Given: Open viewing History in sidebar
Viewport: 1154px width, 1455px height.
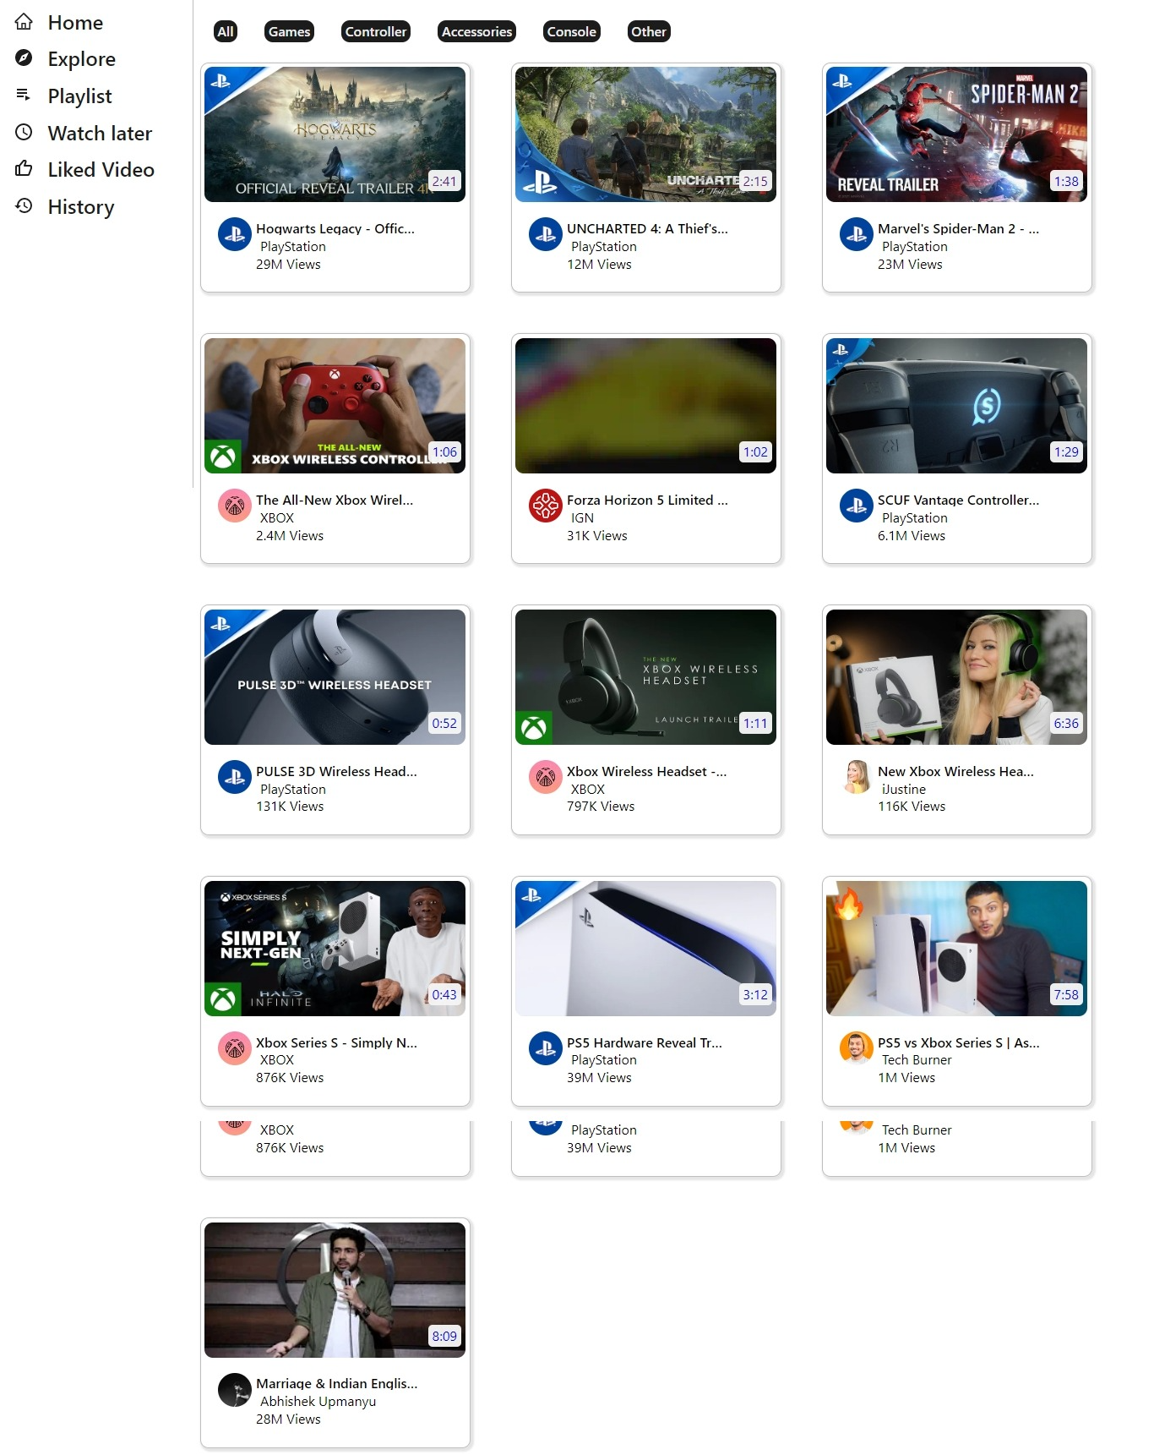Looking at the screenshot, I should pos(81,207).
